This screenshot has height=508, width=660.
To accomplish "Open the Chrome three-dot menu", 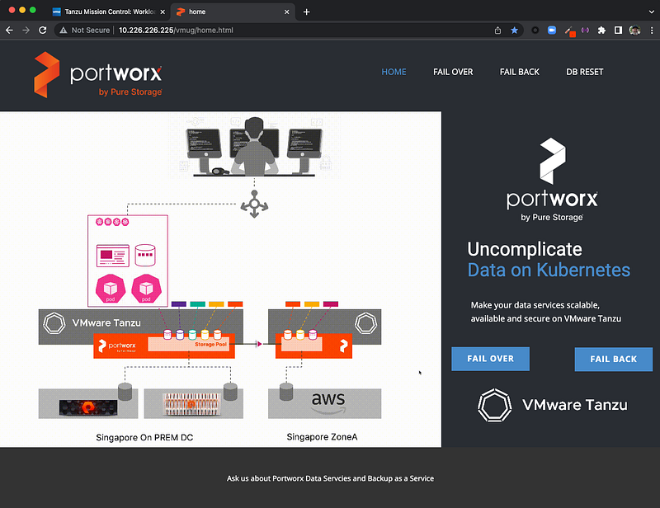I will pos(652,31).
